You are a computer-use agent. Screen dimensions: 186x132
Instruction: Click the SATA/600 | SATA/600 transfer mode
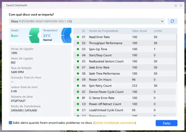click(x=24, y=110)
